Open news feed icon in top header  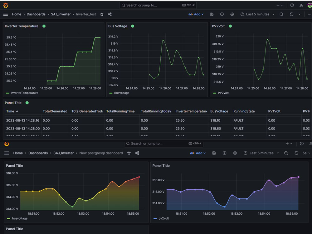click(x=301, y=5)
